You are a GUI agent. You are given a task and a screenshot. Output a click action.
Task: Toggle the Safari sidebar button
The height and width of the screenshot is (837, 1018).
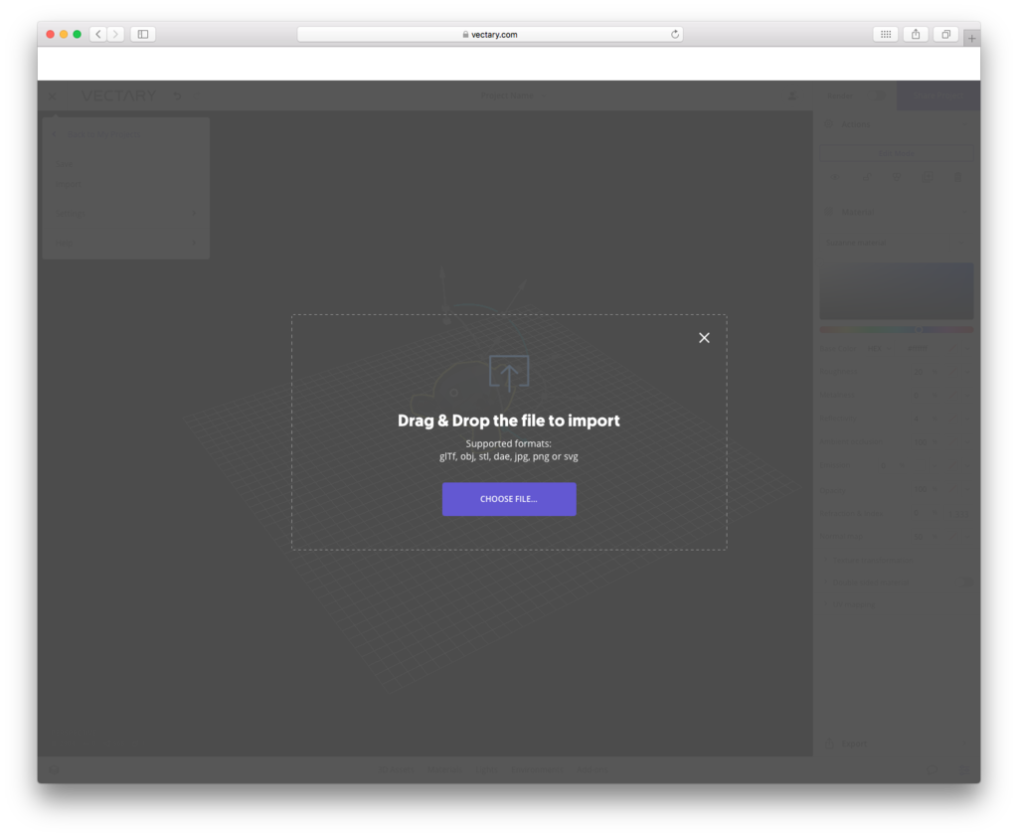[x=143, y=34]
